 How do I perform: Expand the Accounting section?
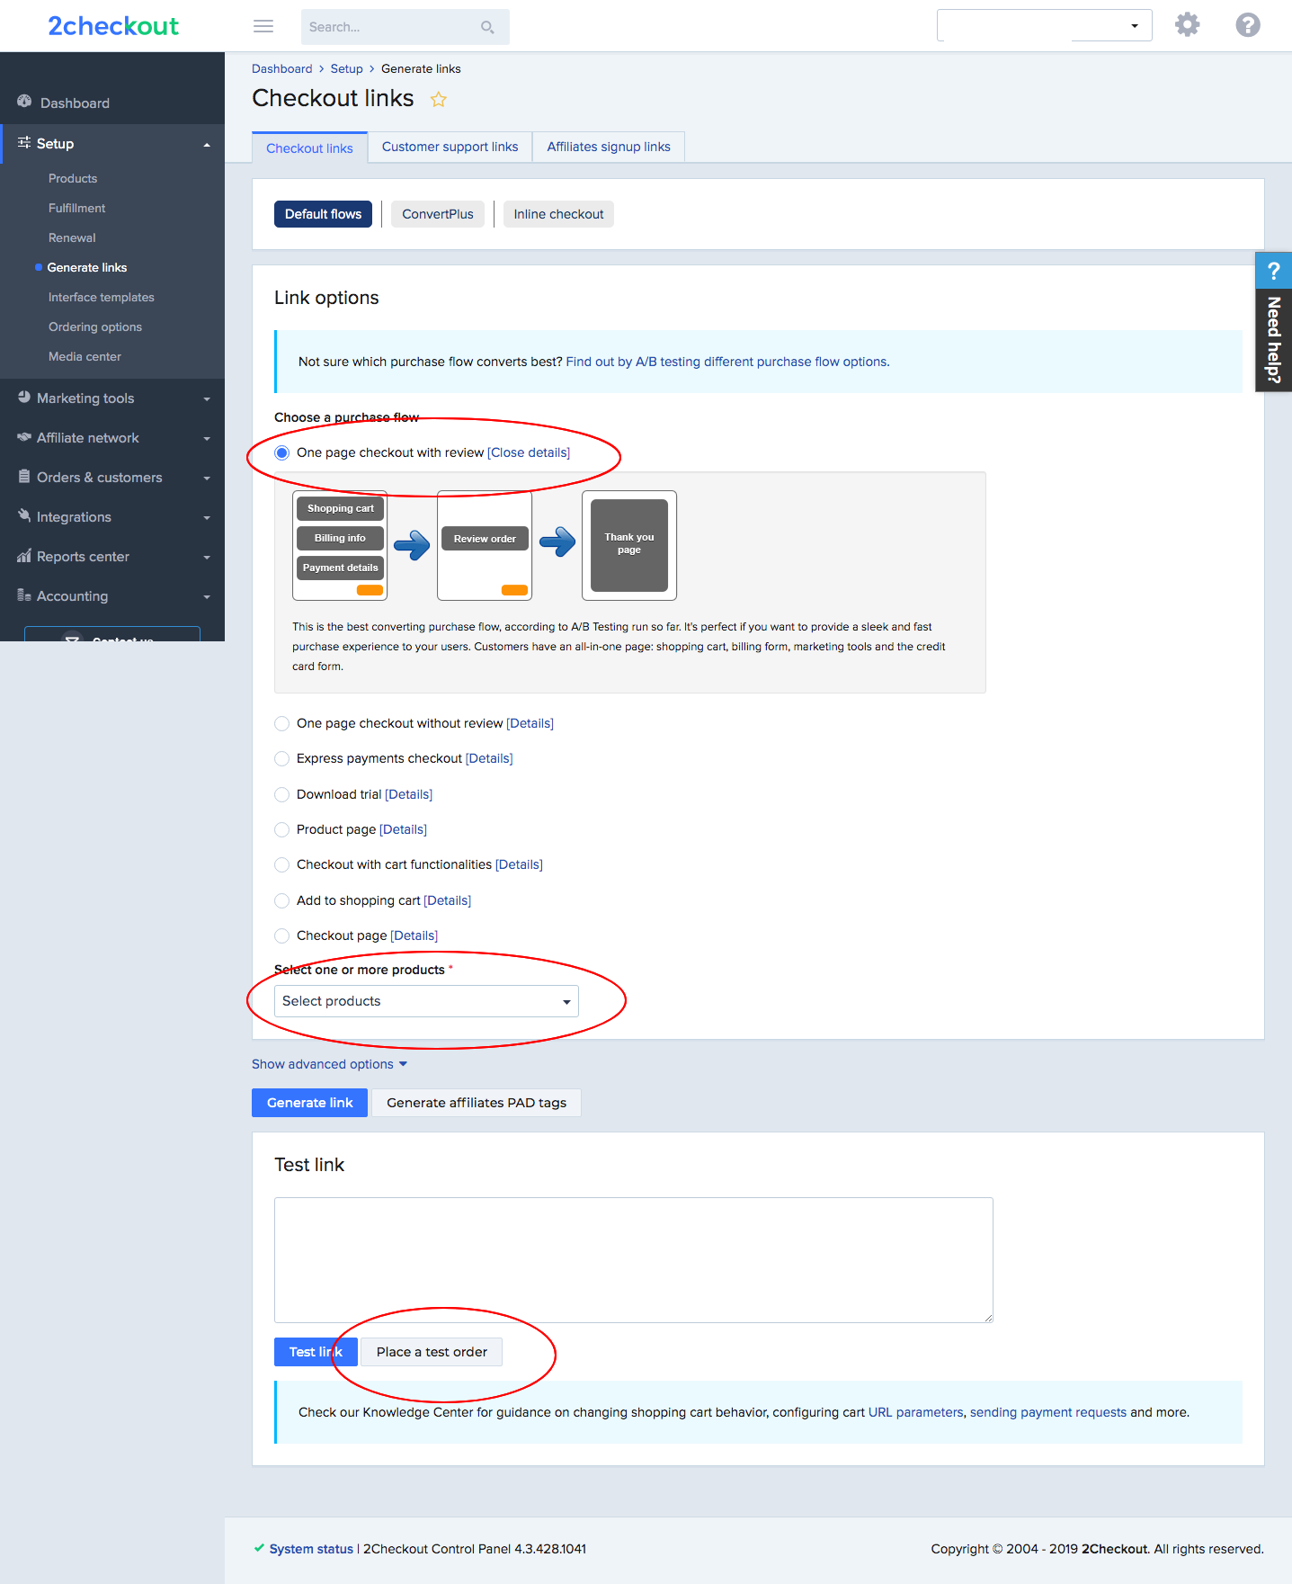point(207,596)
